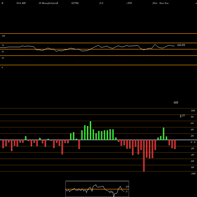Click the MR right-axis label 20
Image resolution: width=197 pixels, height=197 pixels.
click(192, 136)
